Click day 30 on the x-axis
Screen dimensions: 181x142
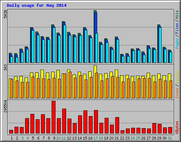[164, 138]
